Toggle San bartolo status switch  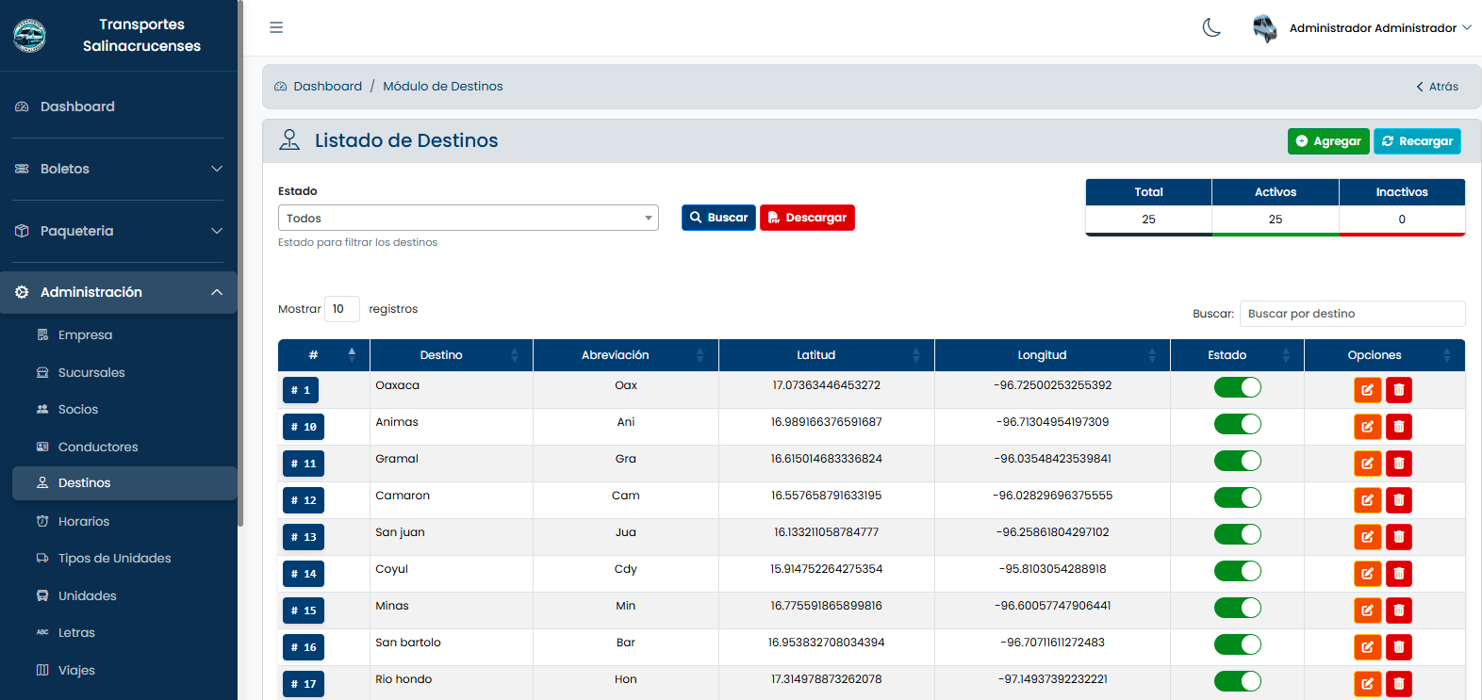coord(1237,644)
